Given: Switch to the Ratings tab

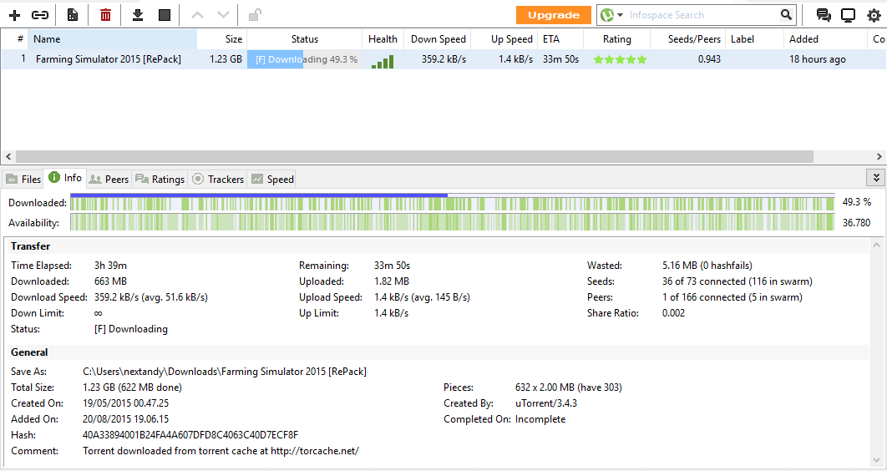Looking at the screenshot, I should click(160, 180).
